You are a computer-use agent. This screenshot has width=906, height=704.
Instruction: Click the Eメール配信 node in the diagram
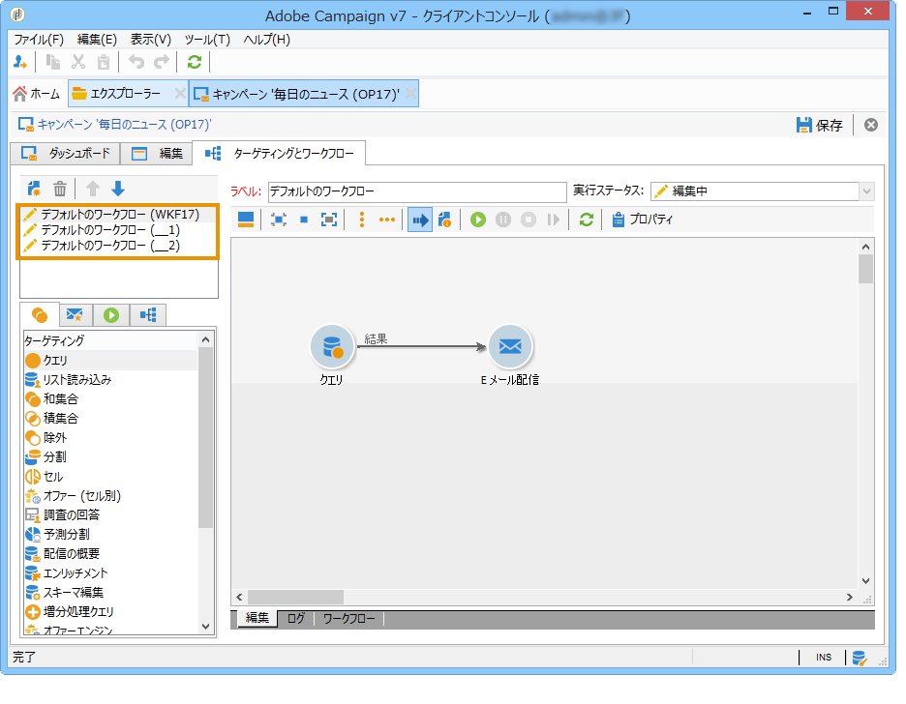coord(510,346)
